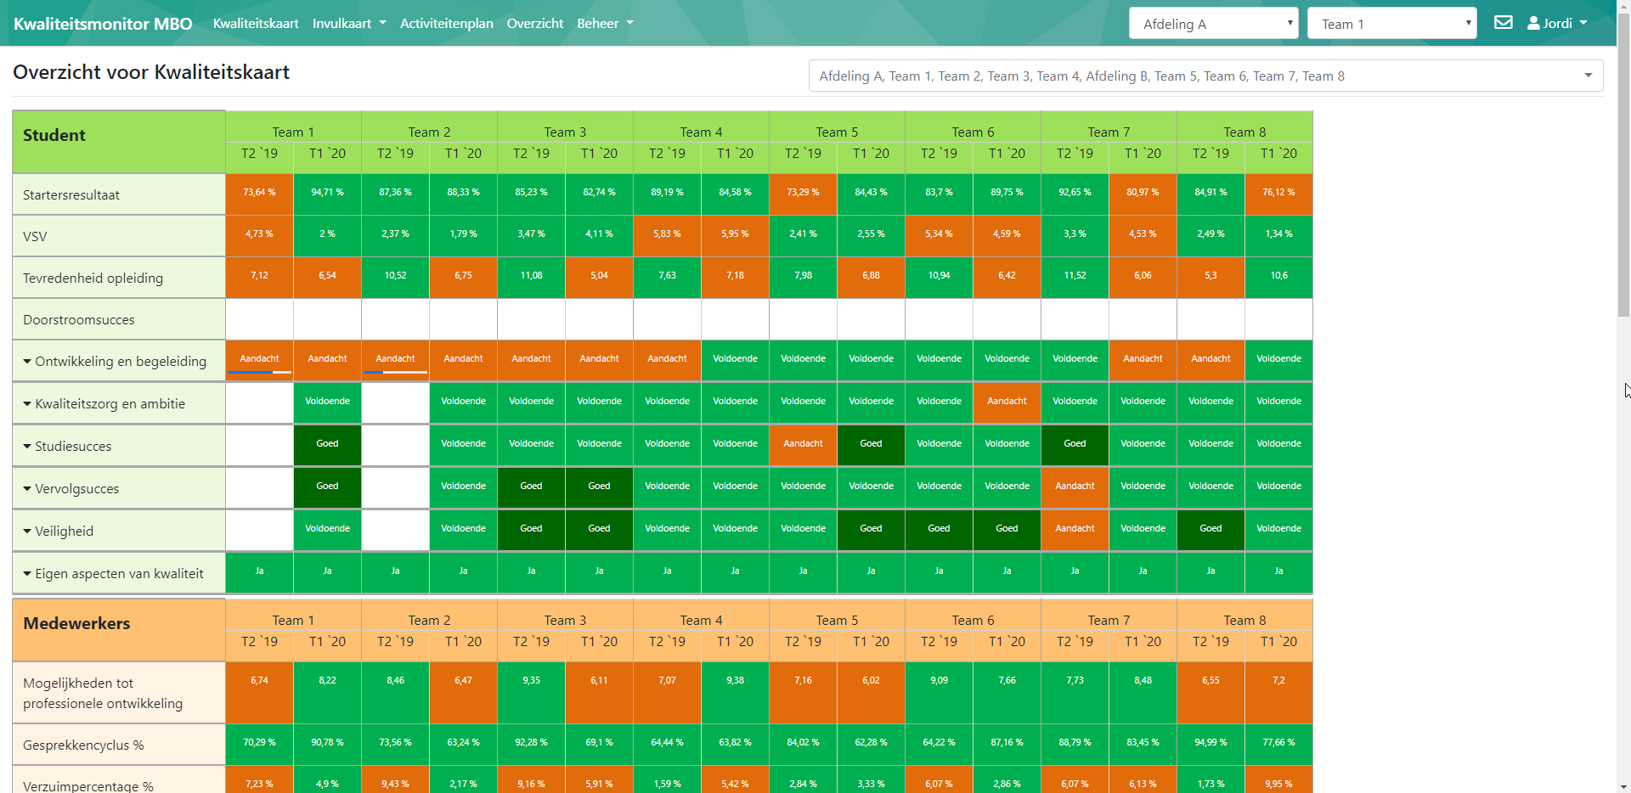This screenshot has width=1631, height=793.
Task: Navigate to Overzicht
Action: (x=534, y=23)
